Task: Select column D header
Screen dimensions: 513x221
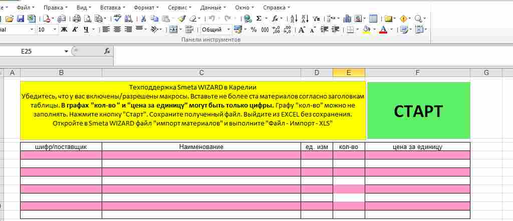Action: point(317,73)
